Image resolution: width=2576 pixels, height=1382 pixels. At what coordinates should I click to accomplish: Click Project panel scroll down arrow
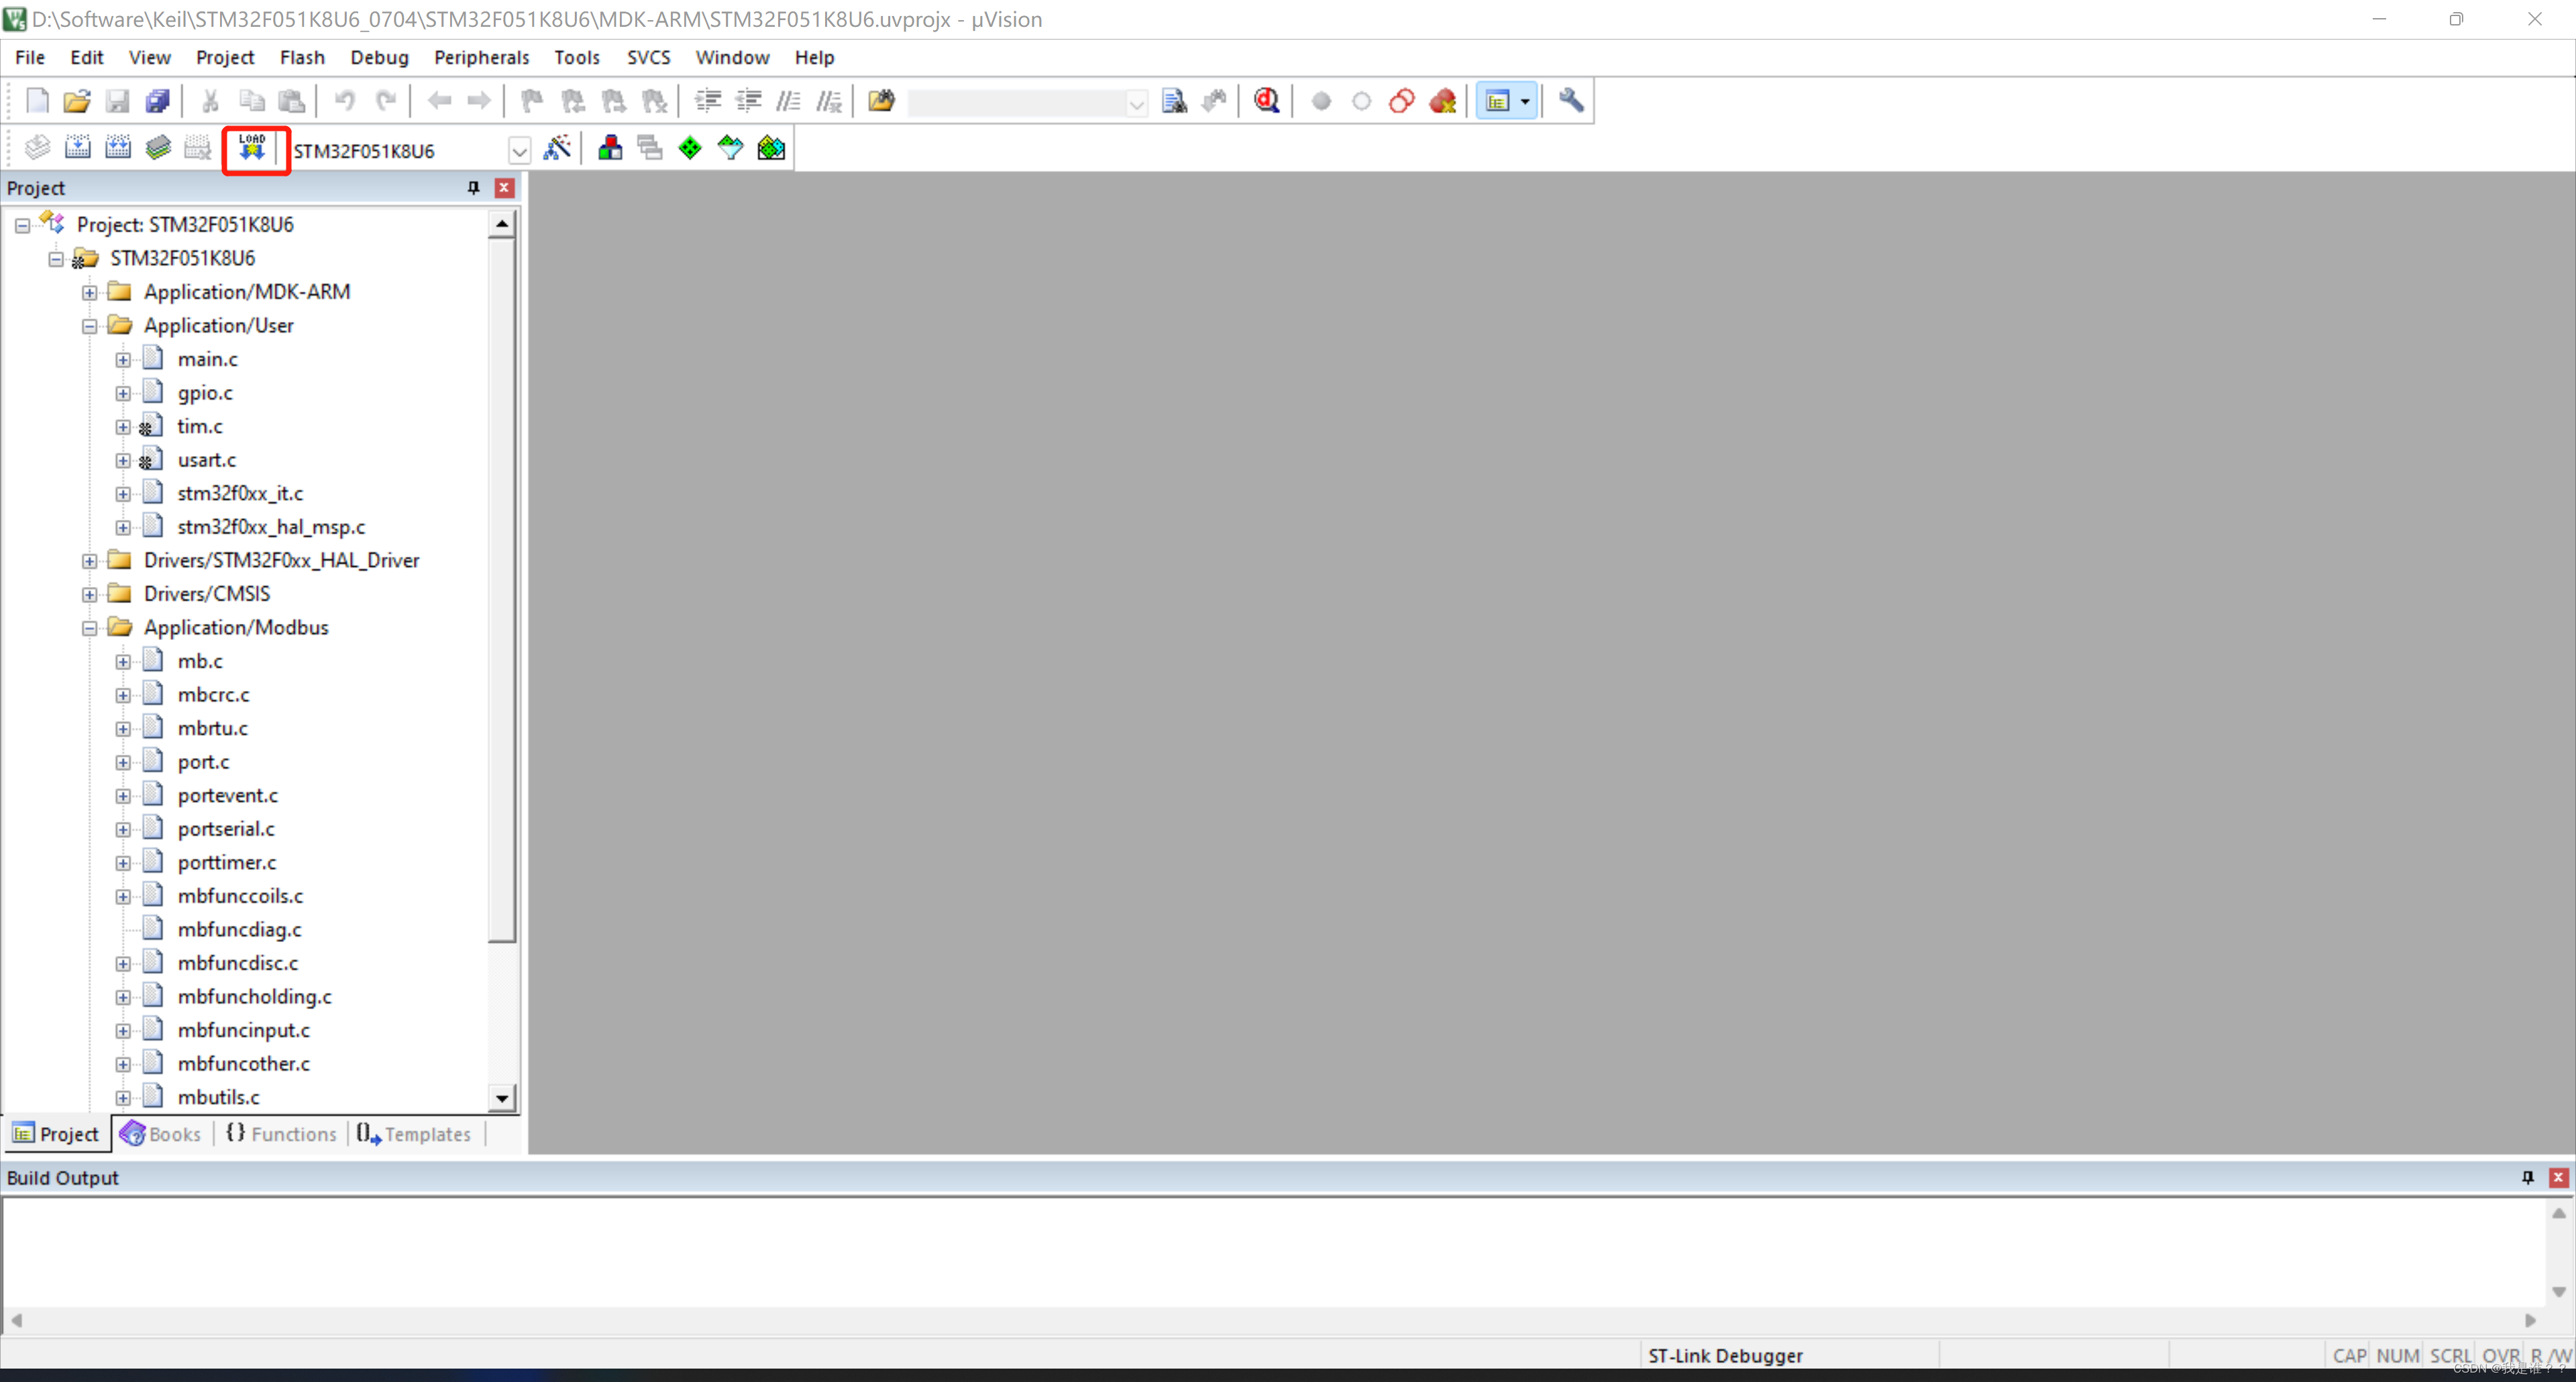502,1098
